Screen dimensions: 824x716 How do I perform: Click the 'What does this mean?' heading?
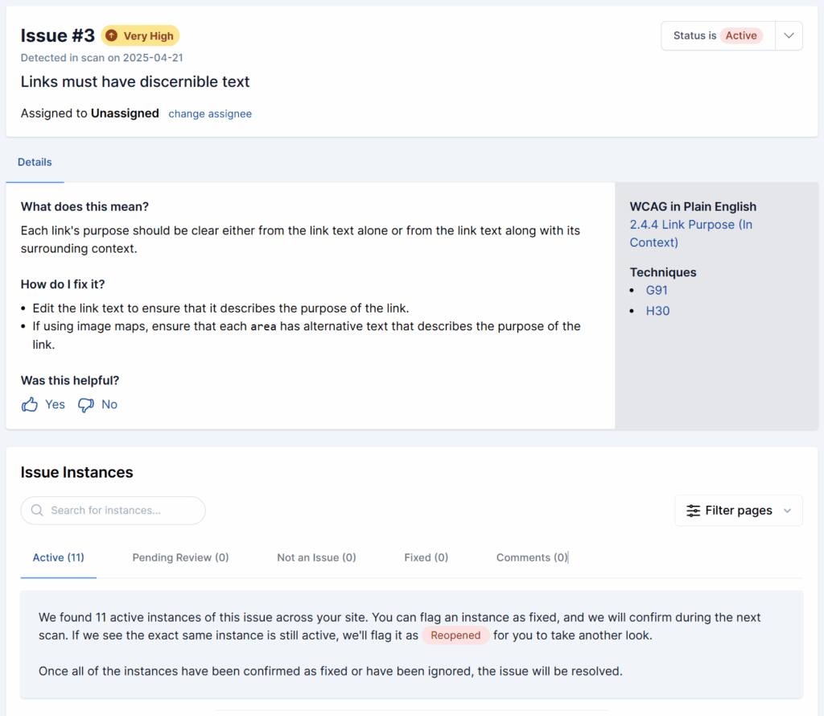coord(84,207)
